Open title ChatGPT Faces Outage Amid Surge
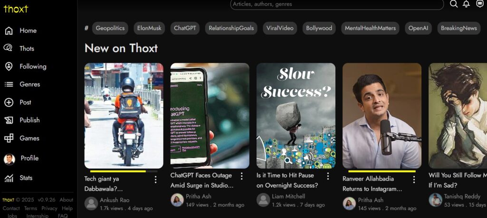 pyautogui.click(x=202, y=180)
